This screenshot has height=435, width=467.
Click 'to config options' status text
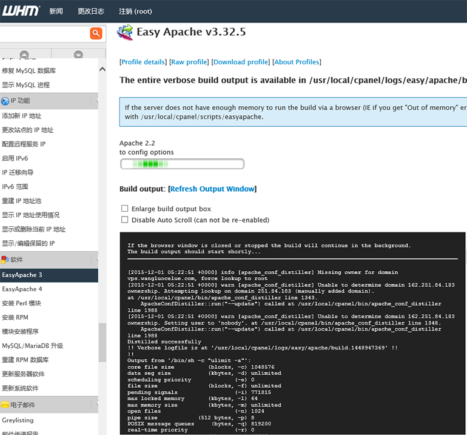coord(147,152)
